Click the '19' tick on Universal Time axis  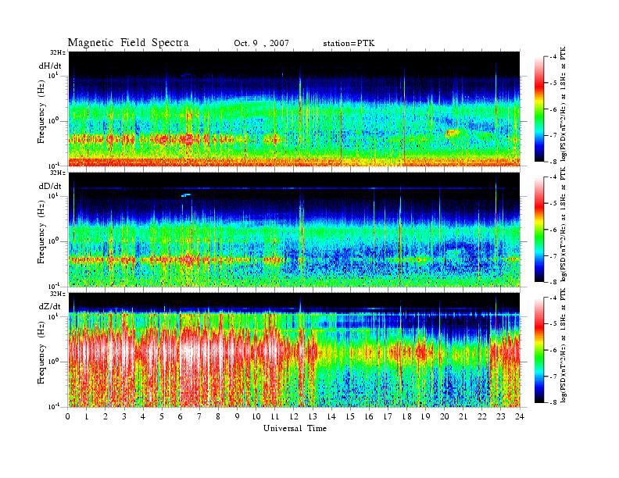pyautogui.click(x=425, y=416)
